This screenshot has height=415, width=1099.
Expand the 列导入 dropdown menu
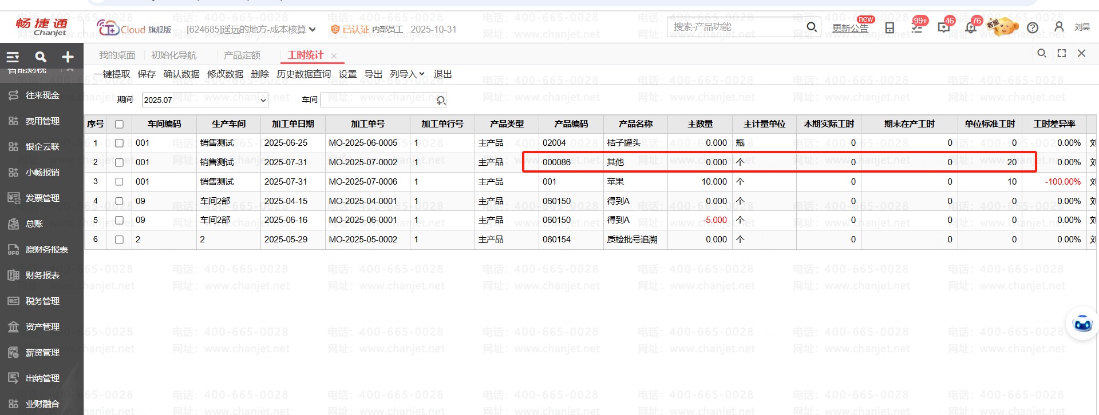pos(407,74)
